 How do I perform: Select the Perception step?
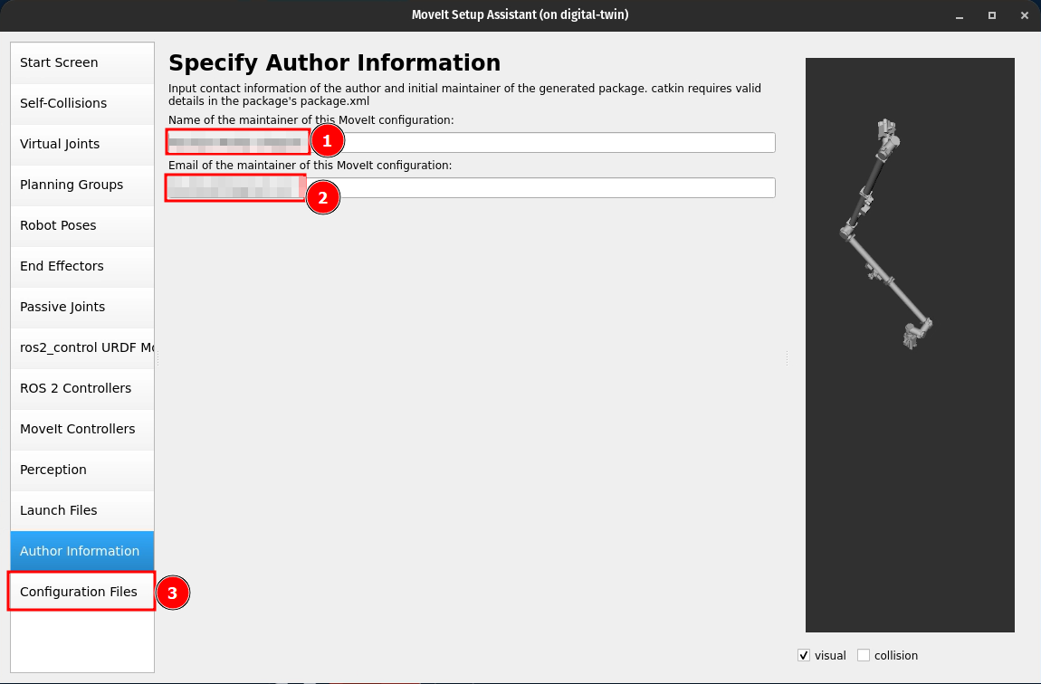tap(81, 470)
